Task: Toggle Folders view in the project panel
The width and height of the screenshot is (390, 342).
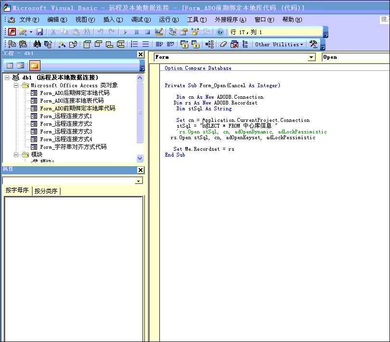Action: [x=35, y=66]
